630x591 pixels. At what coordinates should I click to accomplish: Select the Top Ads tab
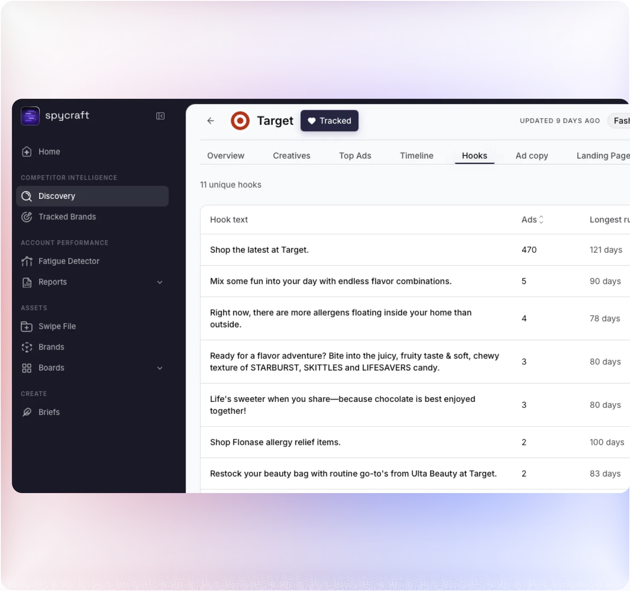(x=355, y=156)
